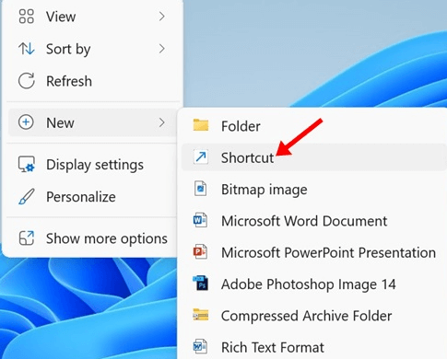Create a new Rich Text Format file
The width and height of the screenshot is (447, 359).
click(314, 347)
